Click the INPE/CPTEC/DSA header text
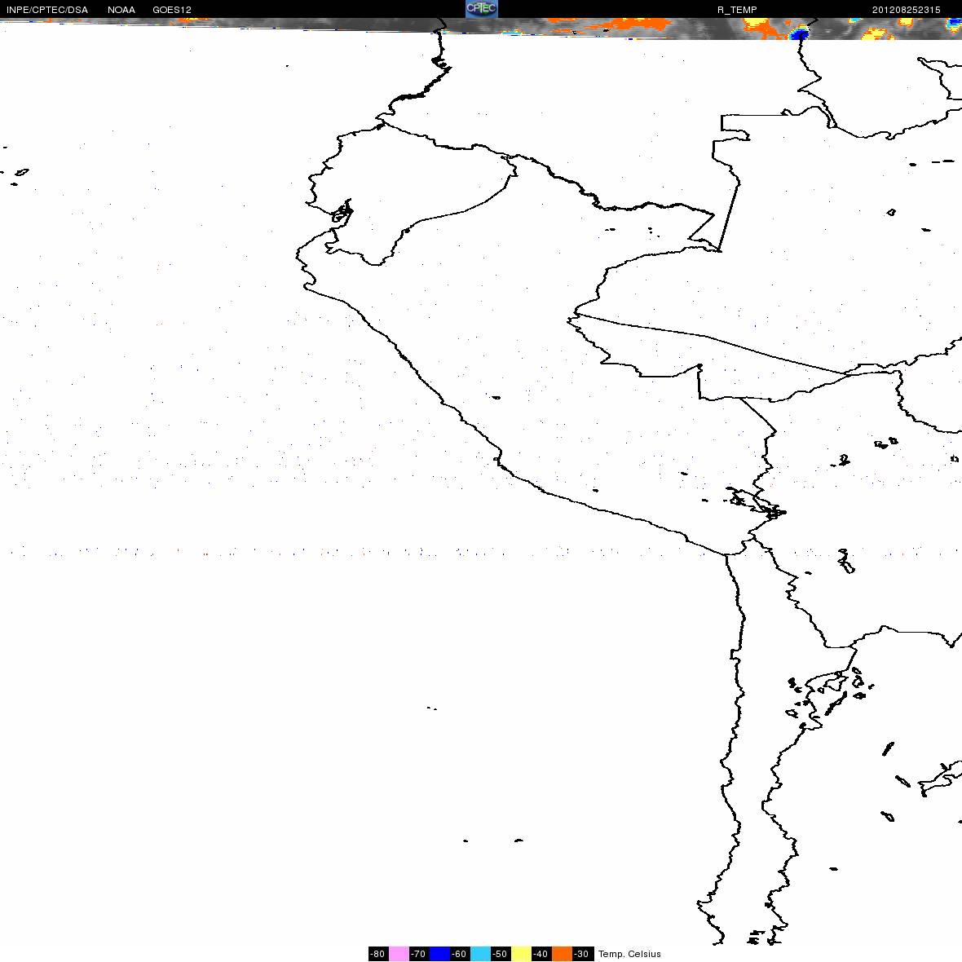The width and height of the screenshot is (962, 962). 47,10
